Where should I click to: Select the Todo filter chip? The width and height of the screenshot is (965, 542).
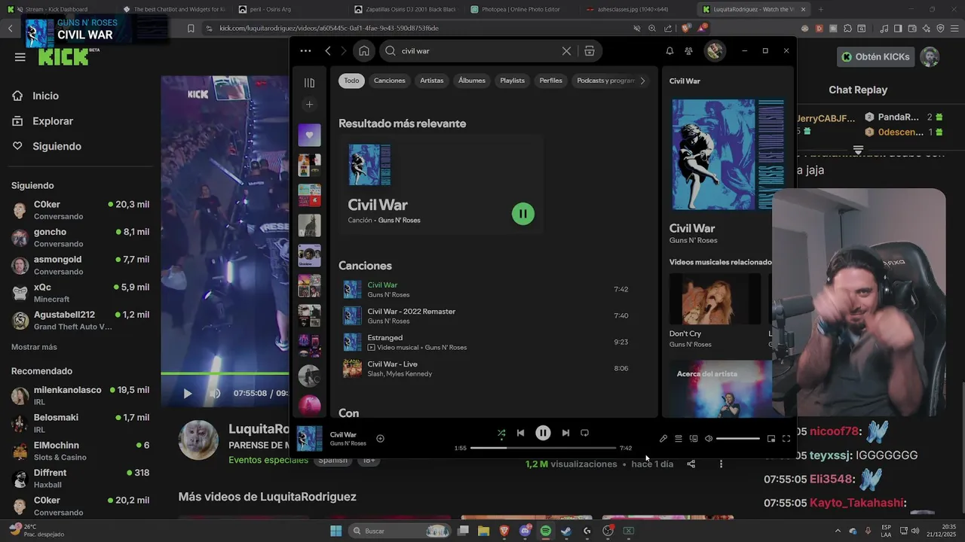point(351,81)
